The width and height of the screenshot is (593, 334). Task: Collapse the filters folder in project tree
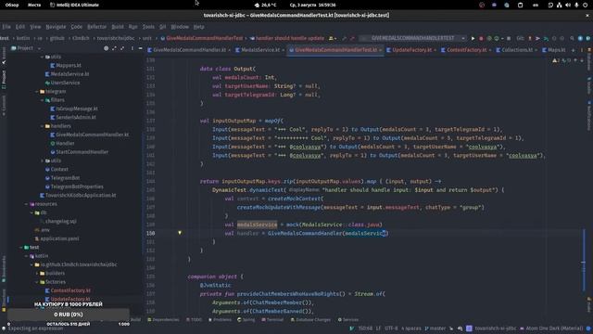(x=42, y=100)
